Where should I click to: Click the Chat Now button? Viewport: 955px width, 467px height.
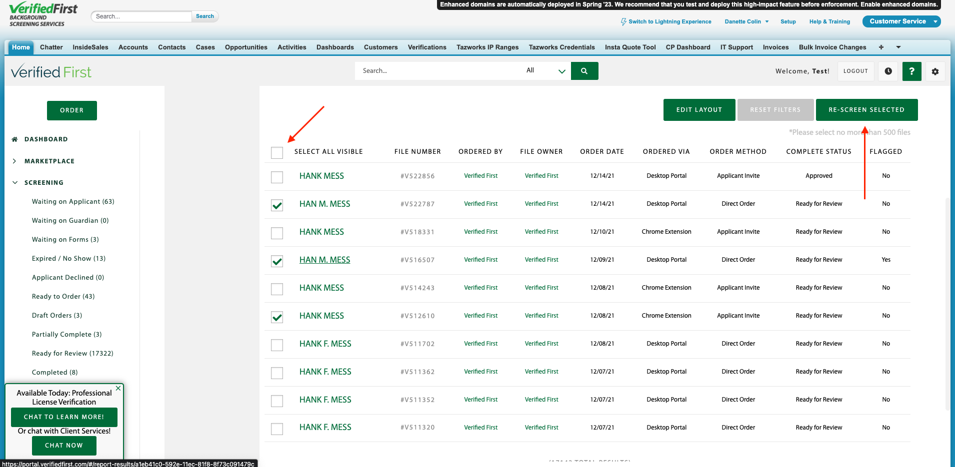[64, 446]
